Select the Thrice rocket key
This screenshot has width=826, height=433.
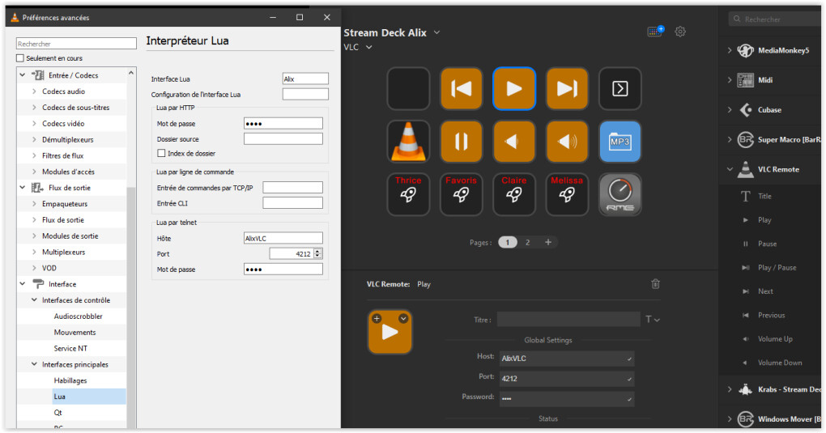(x=408, y=194)
